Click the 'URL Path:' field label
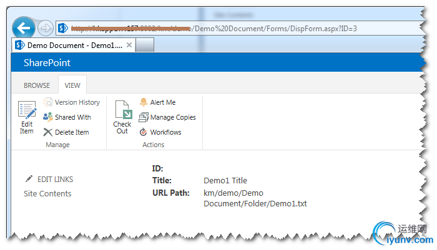 click(171, 193)
